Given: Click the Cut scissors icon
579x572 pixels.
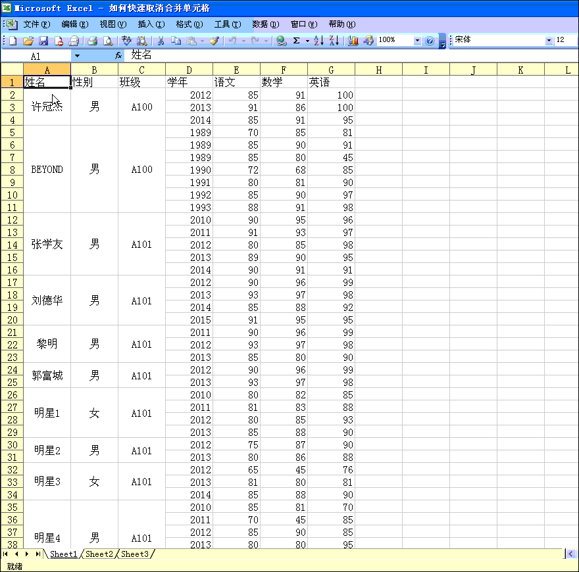Looking at the screenshot, I should tap(160, 41).
